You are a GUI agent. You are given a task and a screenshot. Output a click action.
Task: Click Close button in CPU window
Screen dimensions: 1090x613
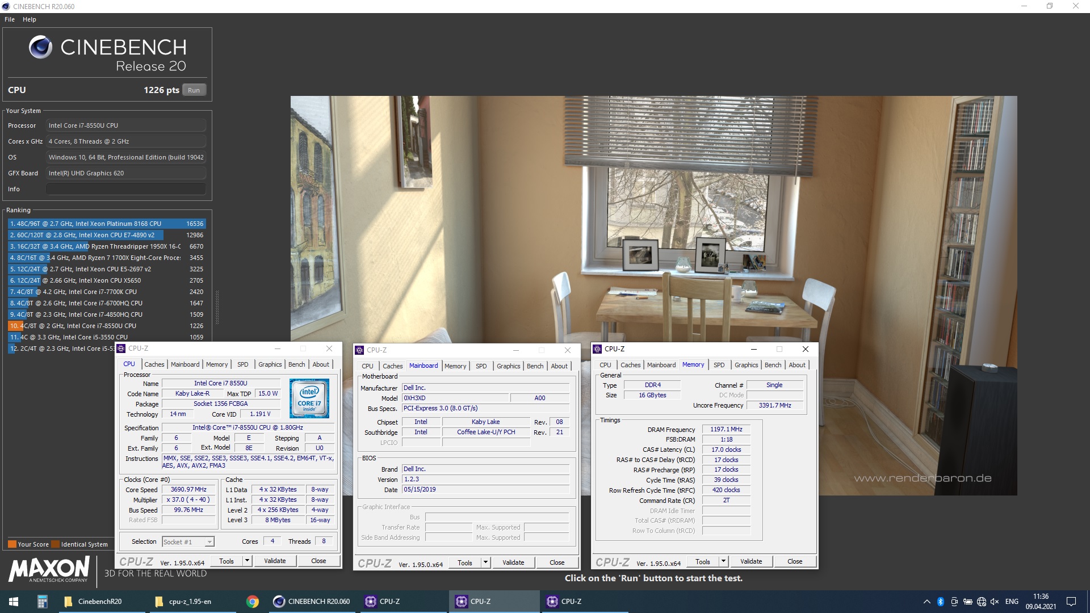318,561
